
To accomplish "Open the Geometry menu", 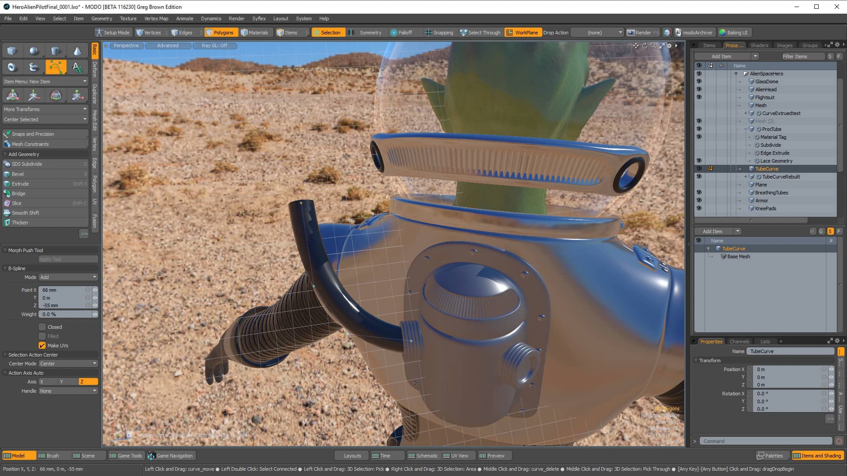I will (101, 19).
